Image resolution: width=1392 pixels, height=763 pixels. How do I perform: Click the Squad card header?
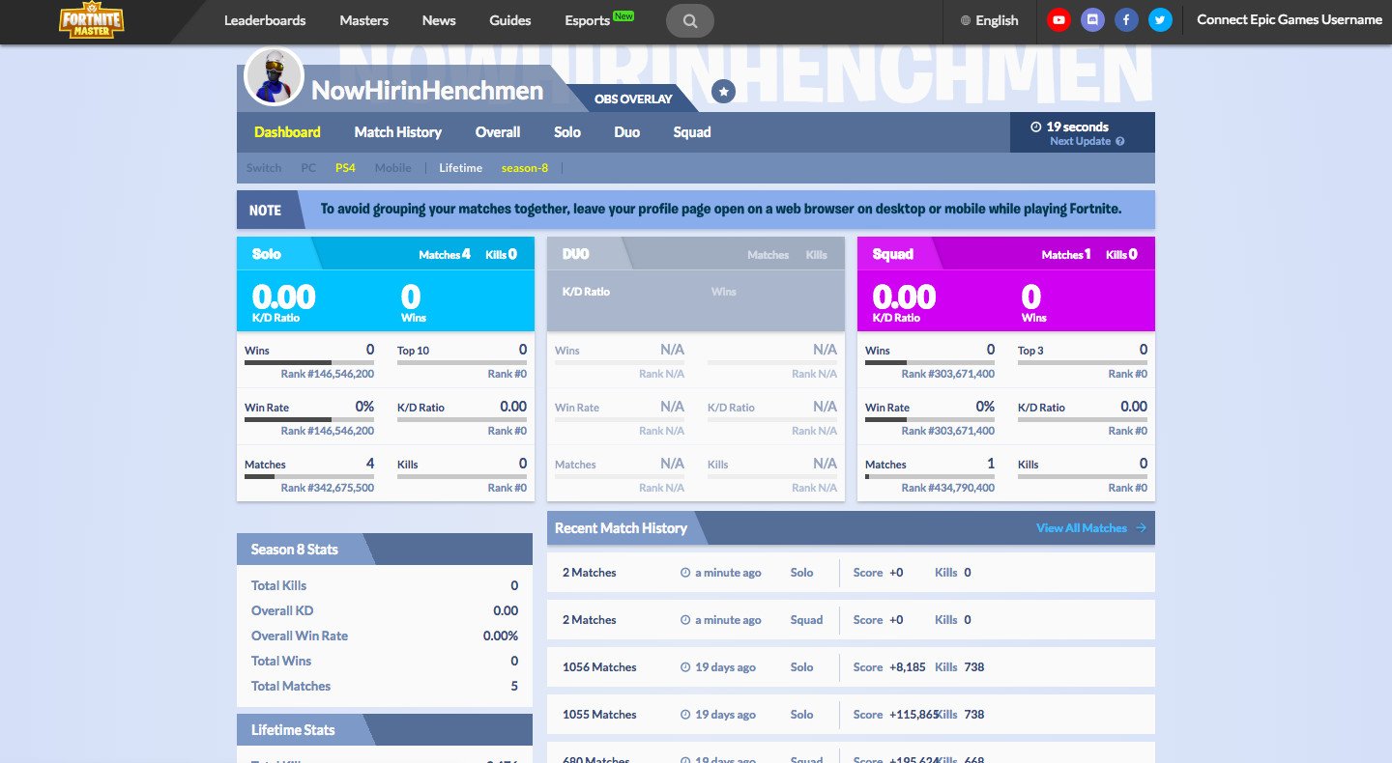click(x=1006, y=254)
